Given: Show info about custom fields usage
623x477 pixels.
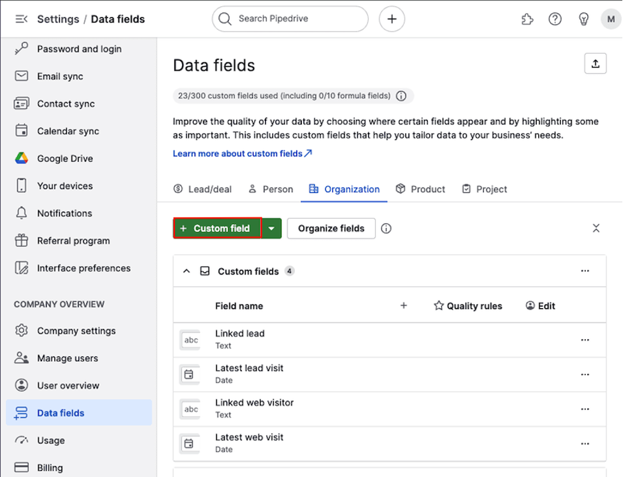Looking at the screenshot, I should point(401,96).
